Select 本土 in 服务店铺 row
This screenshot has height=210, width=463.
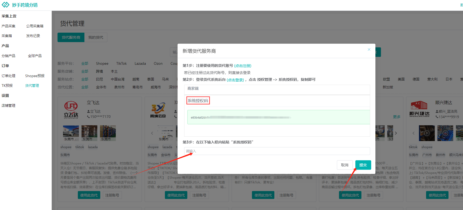tap(114, 71)
